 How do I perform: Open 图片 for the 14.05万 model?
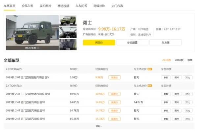click(x=177, y=102)
